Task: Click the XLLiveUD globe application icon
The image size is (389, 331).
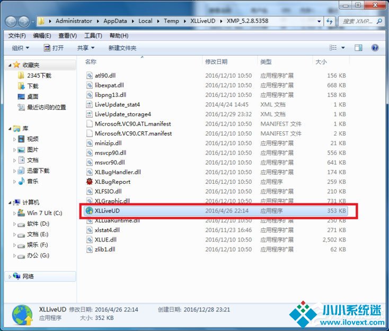Action: [90, 211]
